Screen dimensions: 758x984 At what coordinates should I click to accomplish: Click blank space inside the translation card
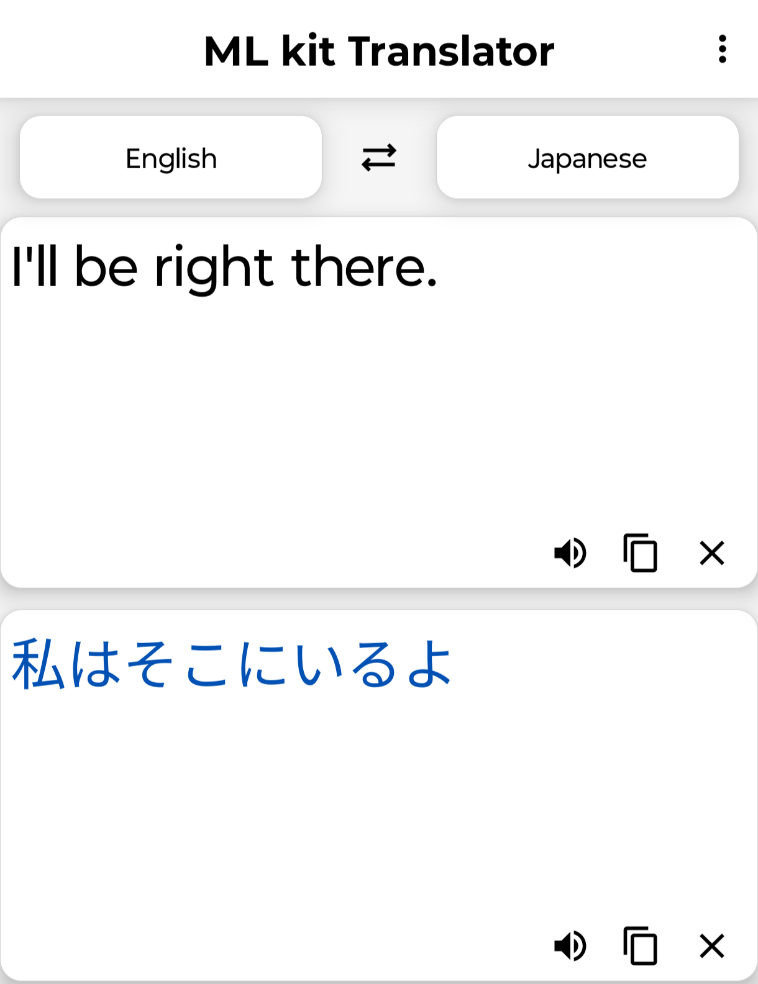[x=311, y=807]
